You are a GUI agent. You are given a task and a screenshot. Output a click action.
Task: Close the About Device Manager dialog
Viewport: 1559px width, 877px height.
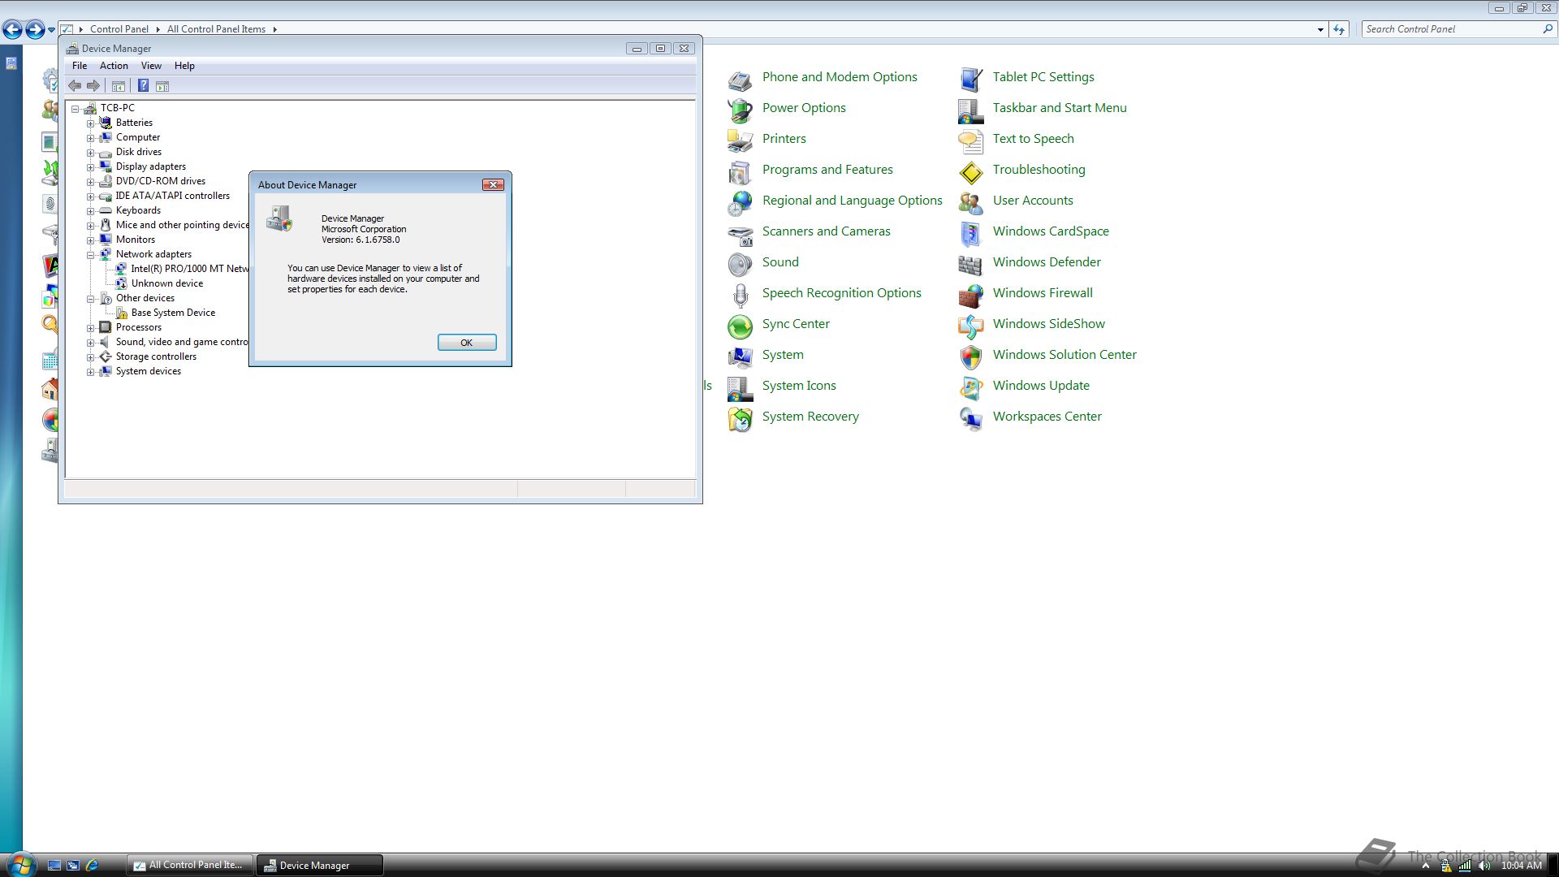[x=493, y=185]
